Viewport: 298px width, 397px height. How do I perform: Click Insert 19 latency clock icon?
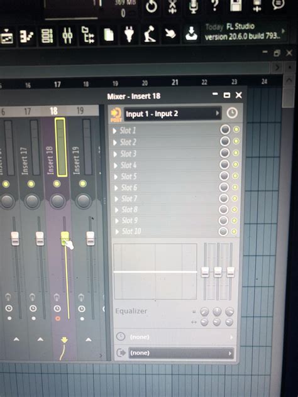[82, 308]
